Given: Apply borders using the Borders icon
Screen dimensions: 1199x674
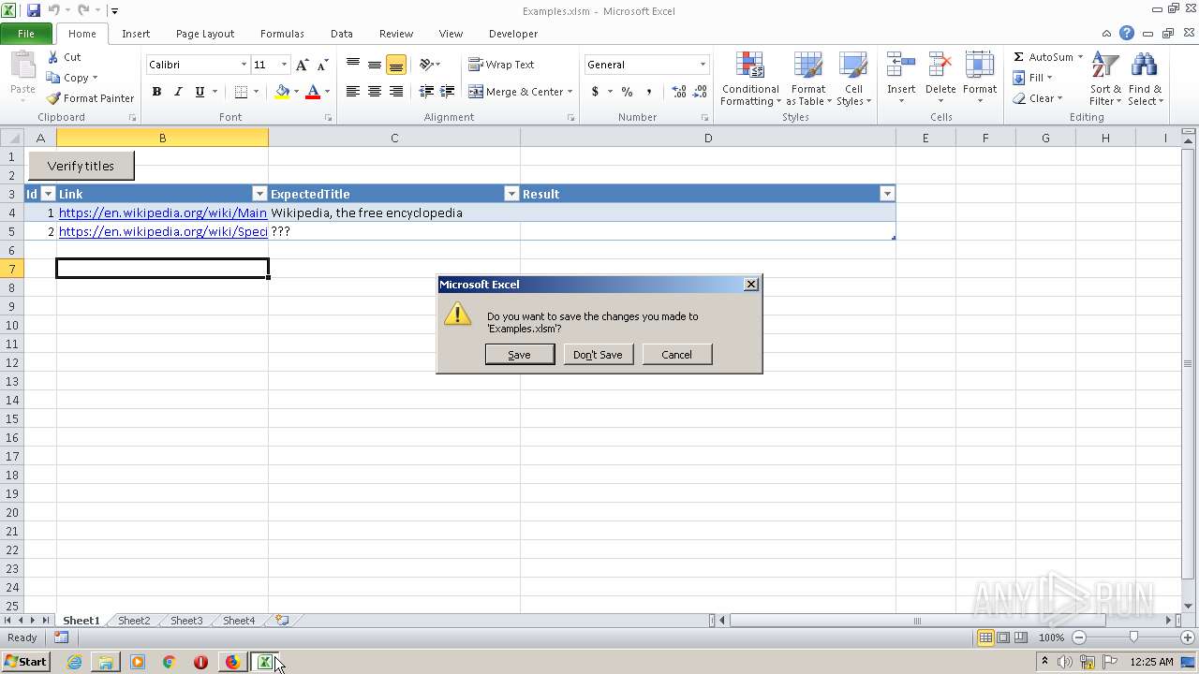Looking at the screenshot, I should [x=241, y=92].
